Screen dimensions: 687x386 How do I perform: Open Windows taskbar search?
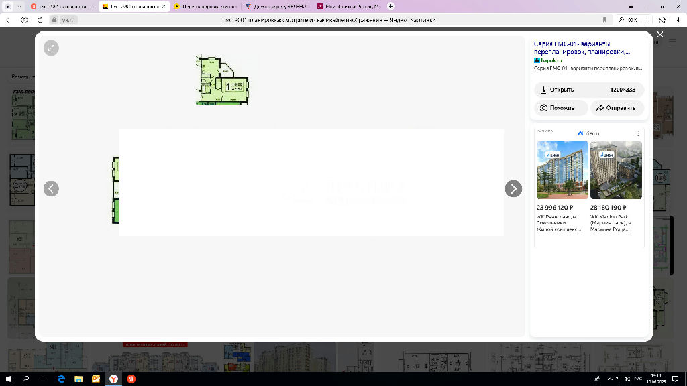(x=25, y=379)
